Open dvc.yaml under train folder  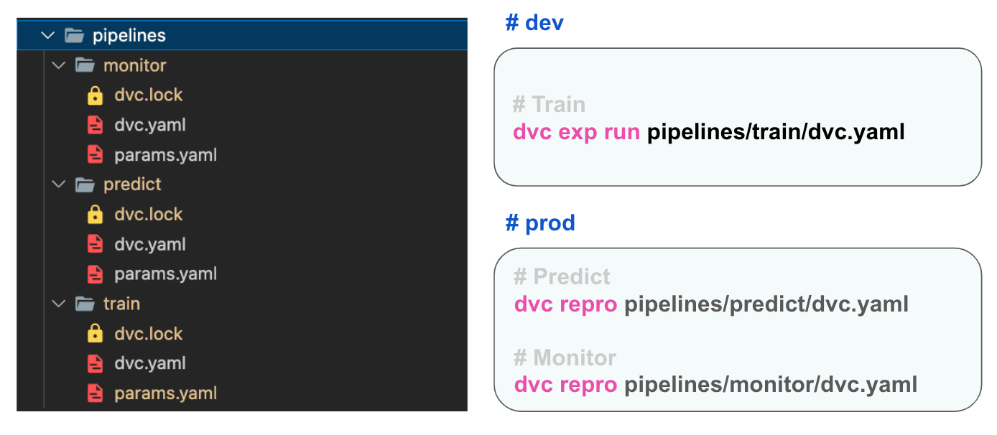pos(149,363)
